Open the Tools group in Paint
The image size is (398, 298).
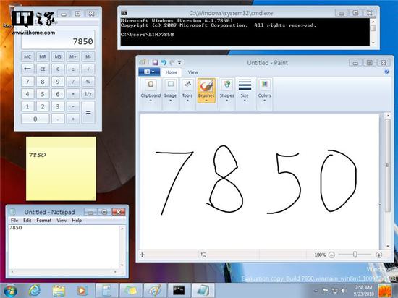tap(187, 90)
